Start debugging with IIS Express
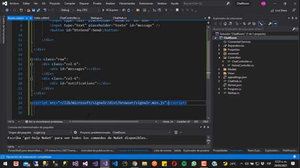 111,10
